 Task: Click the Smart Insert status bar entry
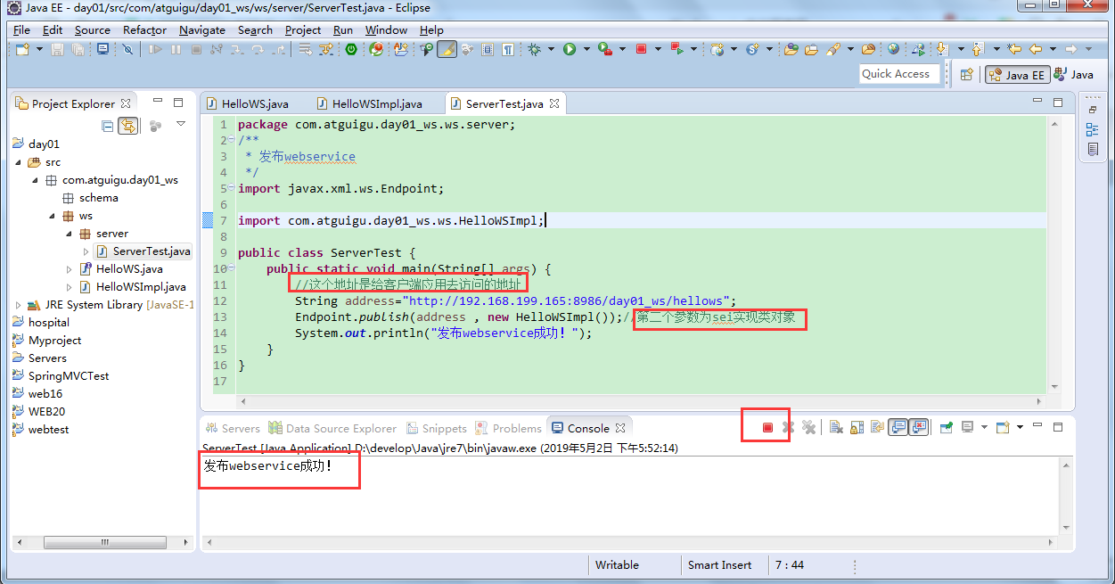coord(719,564)
